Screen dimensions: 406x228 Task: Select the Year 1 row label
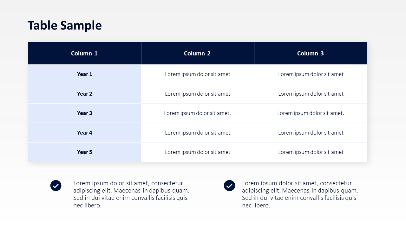pos(84,74)
